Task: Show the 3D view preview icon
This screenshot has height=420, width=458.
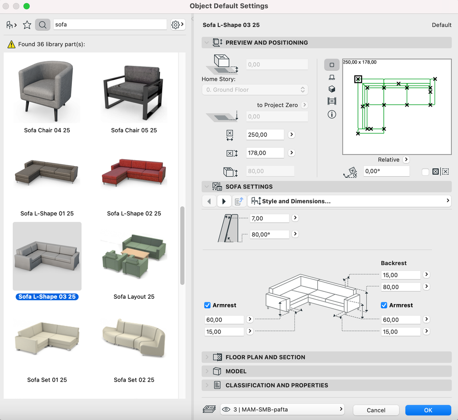Action: coord(332,89)
